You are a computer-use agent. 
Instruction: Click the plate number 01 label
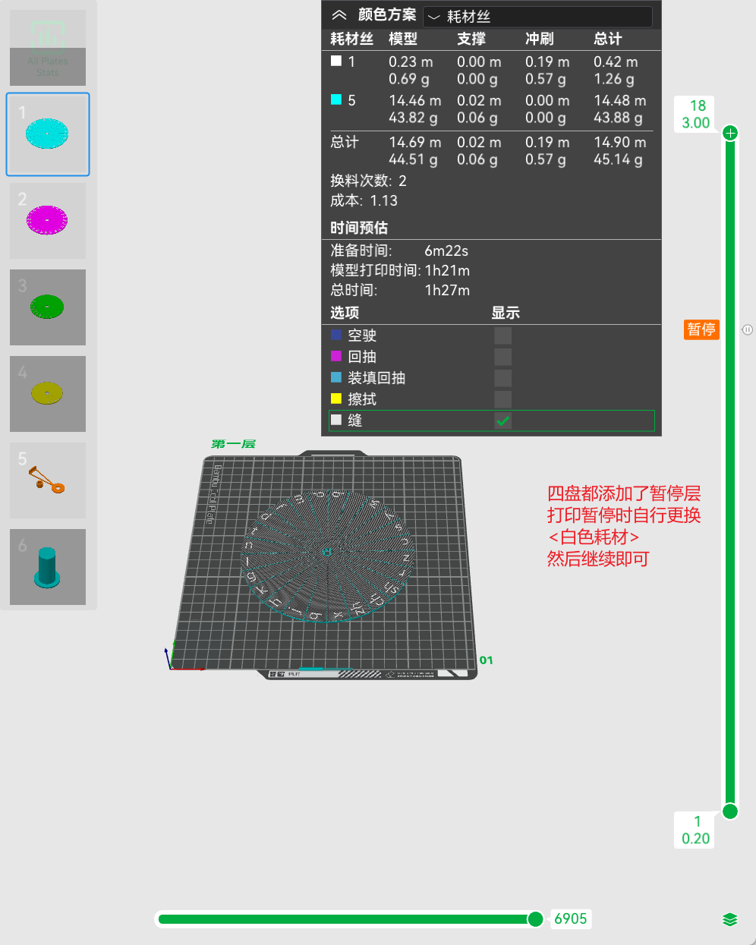click(x=486, y=660)
